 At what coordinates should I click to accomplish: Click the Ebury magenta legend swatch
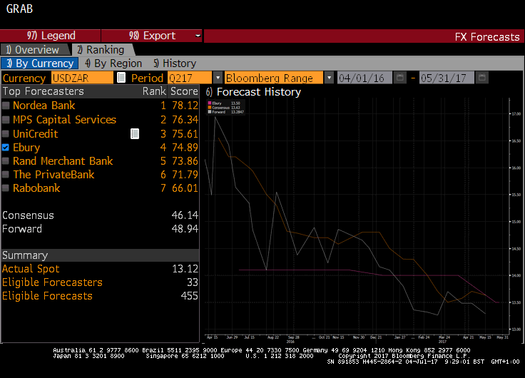point(210,103)
